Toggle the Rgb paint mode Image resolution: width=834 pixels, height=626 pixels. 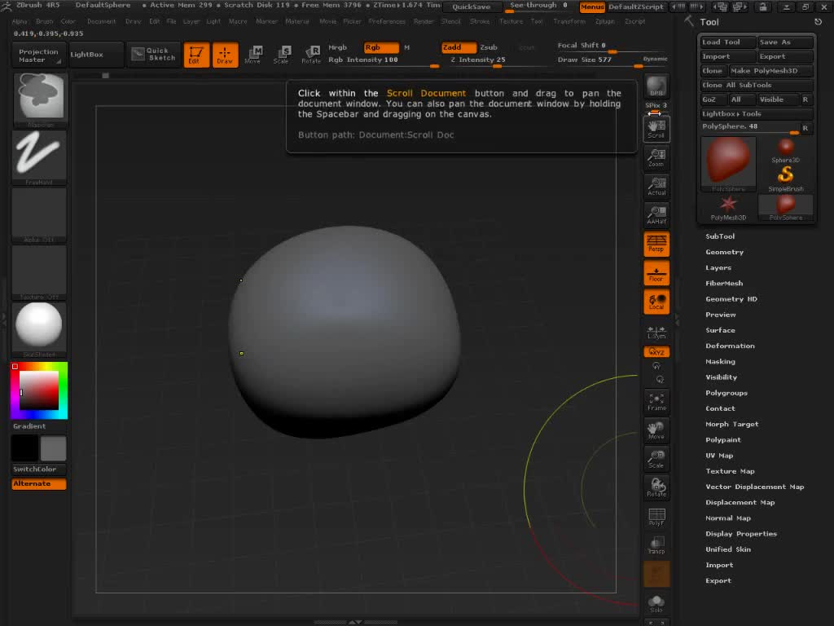[381, 47]
